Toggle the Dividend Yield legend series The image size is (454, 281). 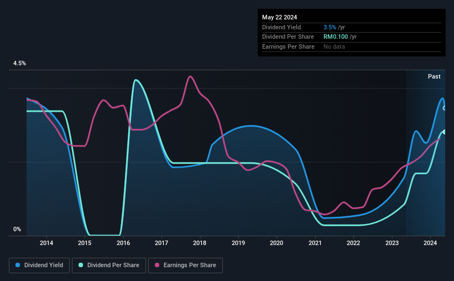pyautogui.click(x=39, y=266)
